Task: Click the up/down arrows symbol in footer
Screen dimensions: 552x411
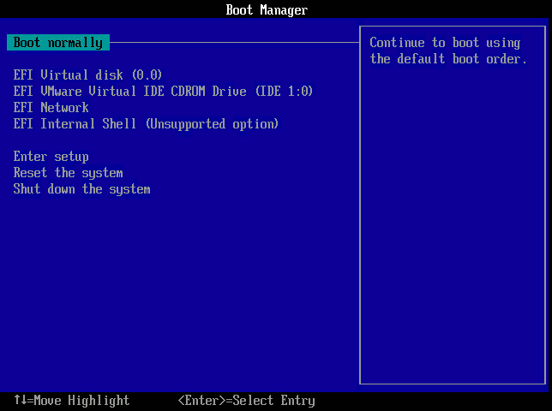Action: click(21, 401)
